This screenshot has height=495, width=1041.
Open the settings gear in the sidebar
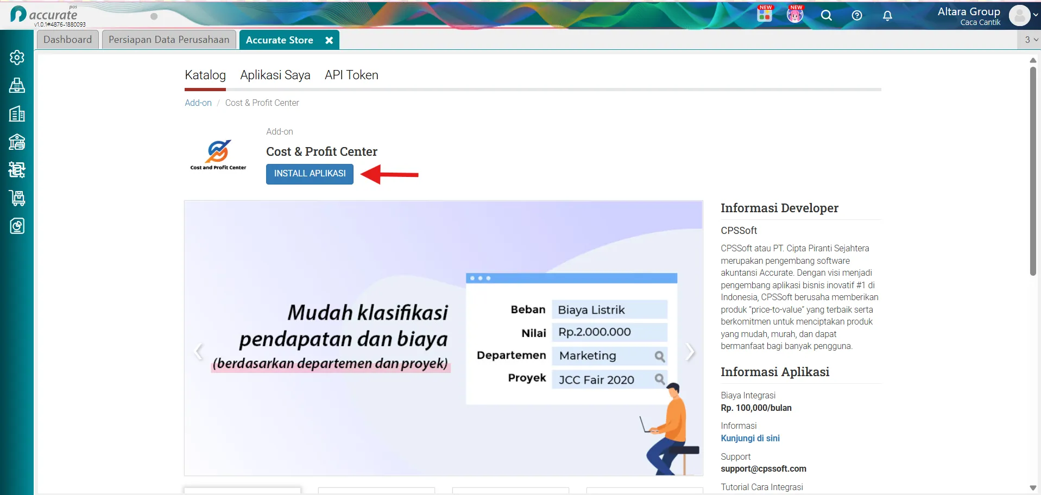[x=17, y=58]
